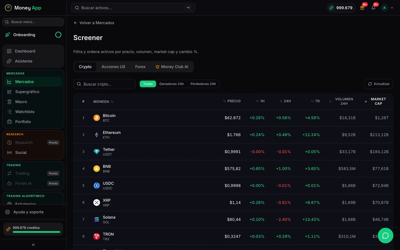This screenshot has height=250, width=400.
Task: Click the Social broadcast icon
Action: [9, 153]
